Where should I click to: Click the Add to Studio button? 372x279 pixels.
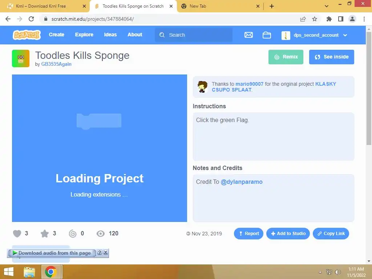pos(288,234)
